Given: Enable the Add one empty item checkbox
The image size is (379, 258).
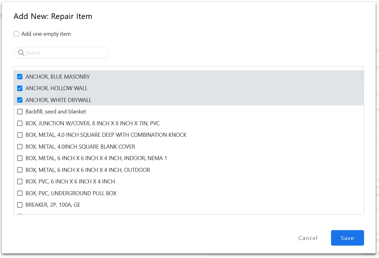Looking at the screenshot, I should [17, 34].
